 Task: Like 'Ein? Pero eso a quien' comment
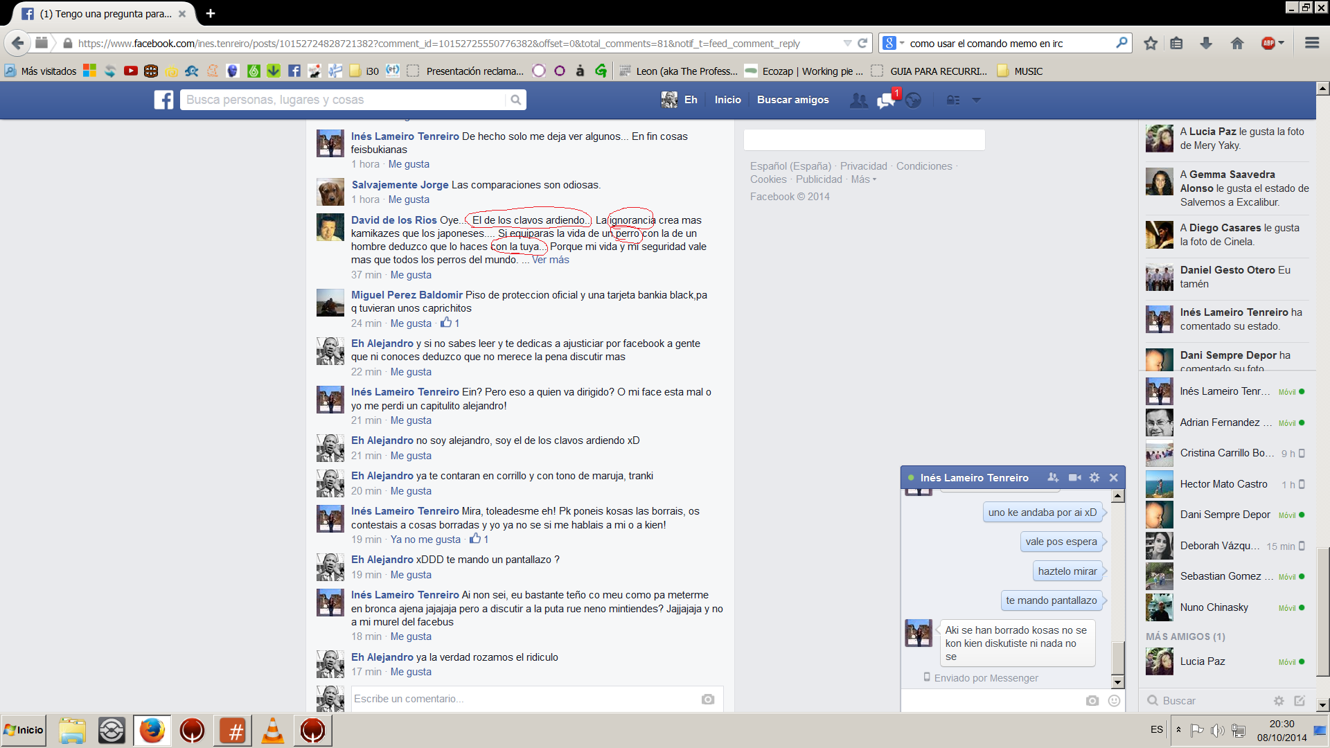411,420
